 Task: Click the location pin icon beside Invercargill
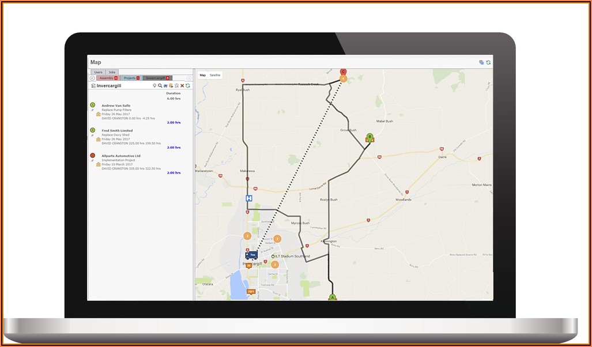(x=154, y=85)
